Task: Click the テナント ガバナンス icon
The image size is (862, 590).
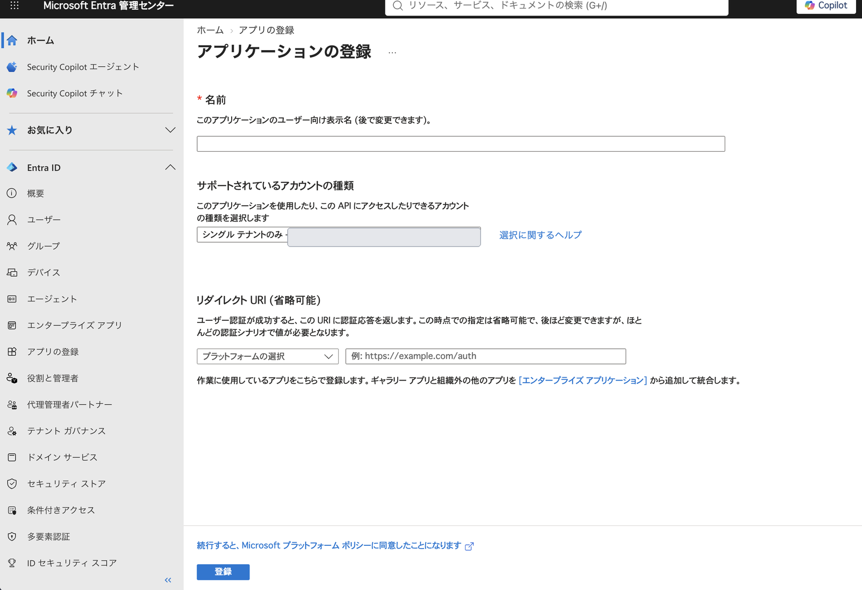Action: (x=12, y=431)
